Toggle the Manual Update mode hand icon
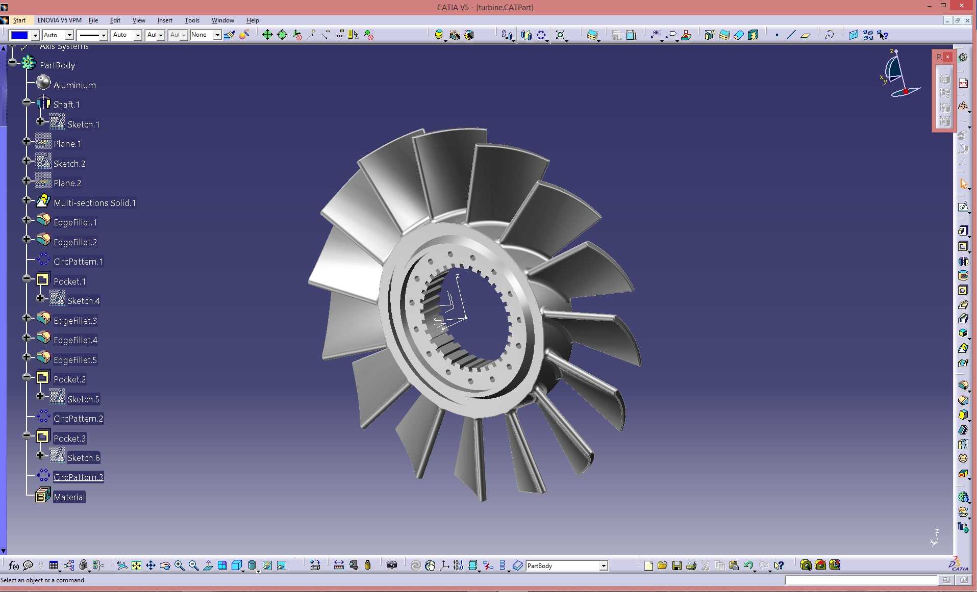This screenshot has height=592, width=977. point(430,565)
